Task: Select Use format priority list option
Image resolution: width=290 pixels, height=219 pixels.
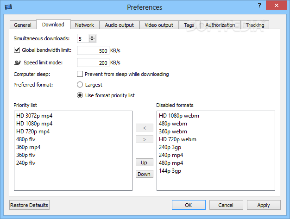Action: click(80, 95)
